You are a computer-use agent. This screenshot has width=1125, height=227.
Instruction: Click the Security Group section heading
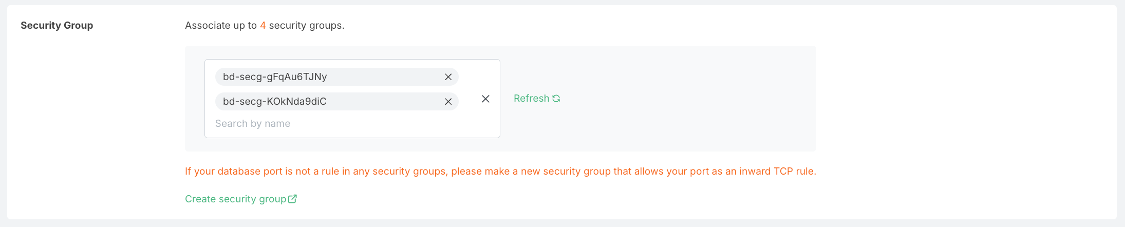point(57,26)
